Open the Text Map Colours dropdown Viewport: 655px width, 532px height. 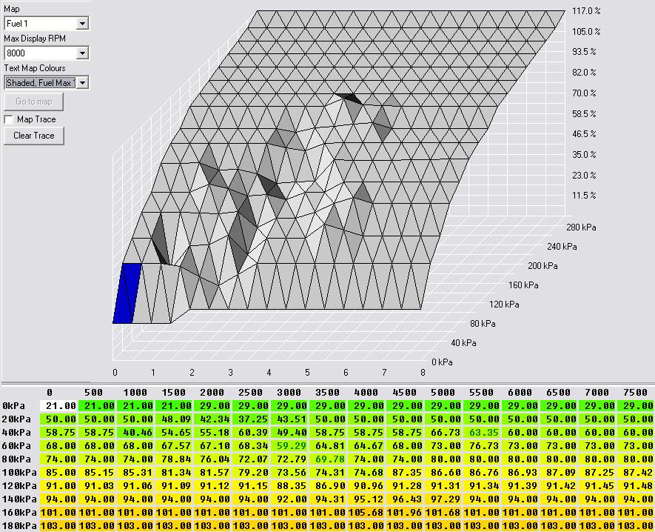pos(46,82)
